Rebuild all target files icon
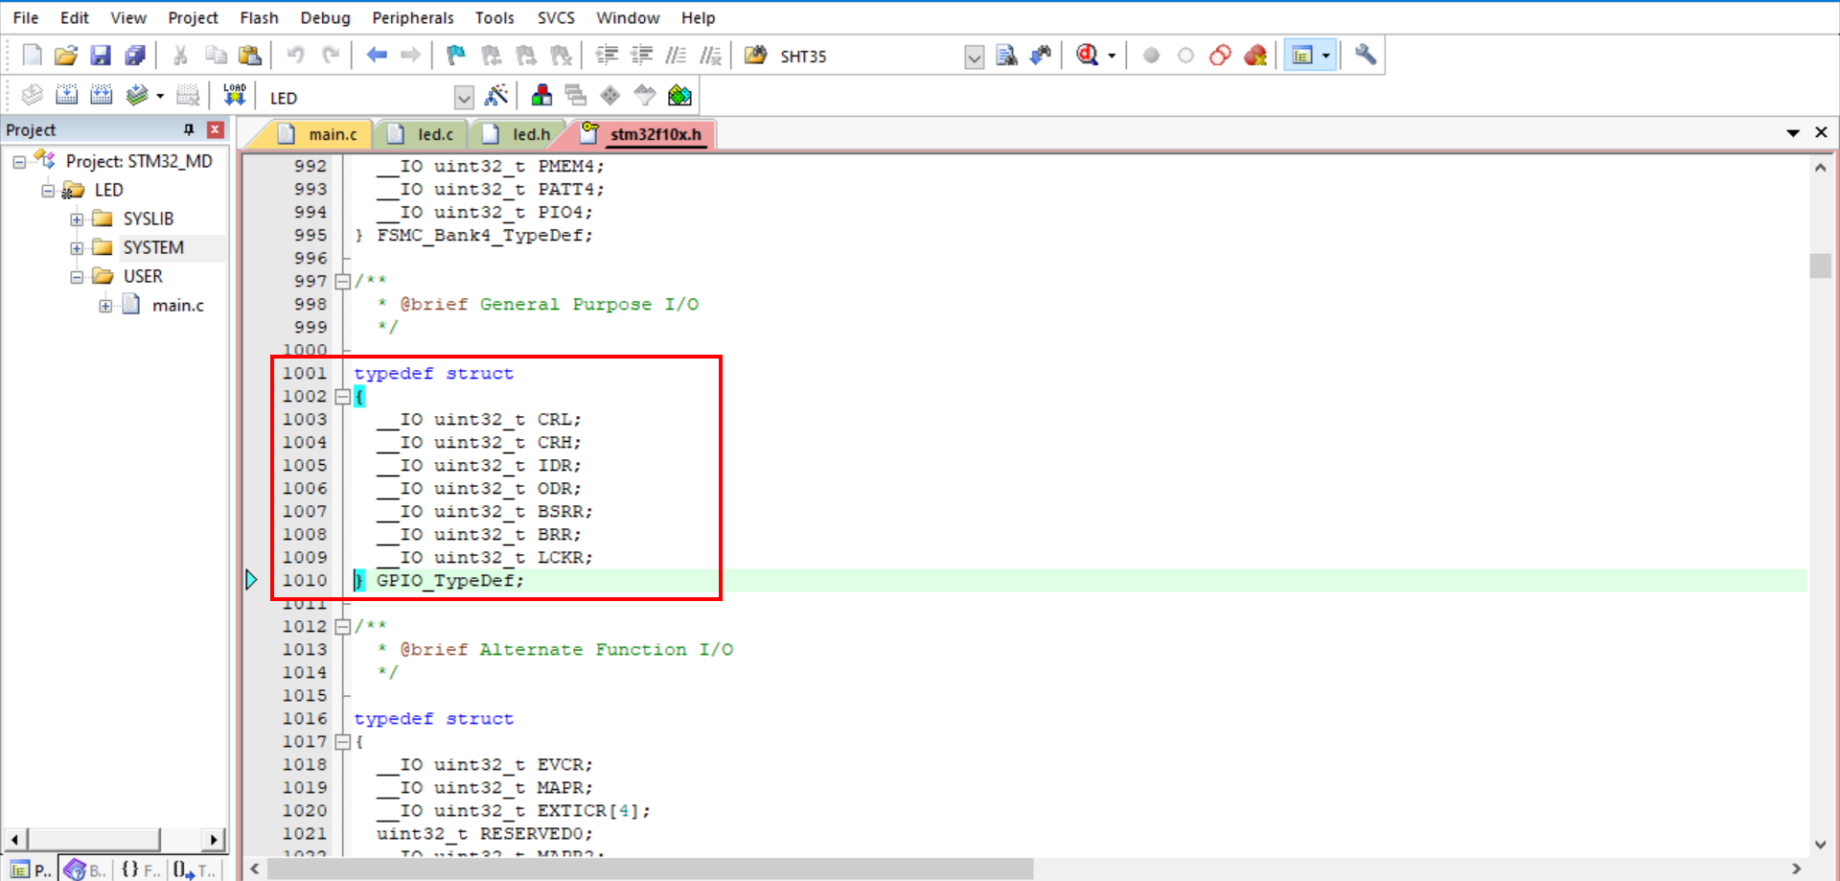The image size is (1840, 881). click(101, 95)
